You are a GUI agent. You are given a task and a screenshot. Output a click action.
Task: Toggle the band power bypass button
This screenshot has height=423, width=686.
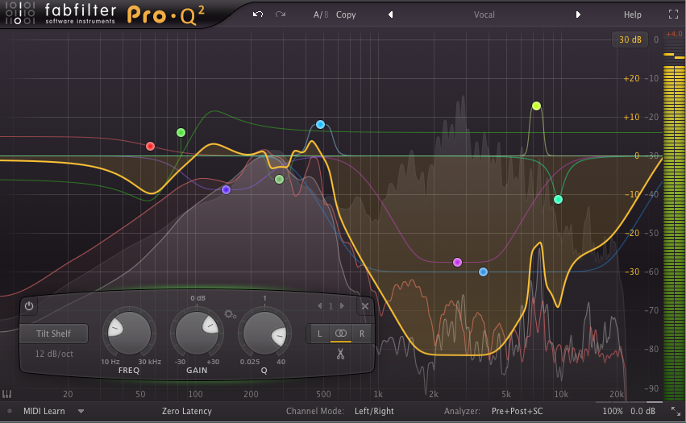[x=29, y=306]
